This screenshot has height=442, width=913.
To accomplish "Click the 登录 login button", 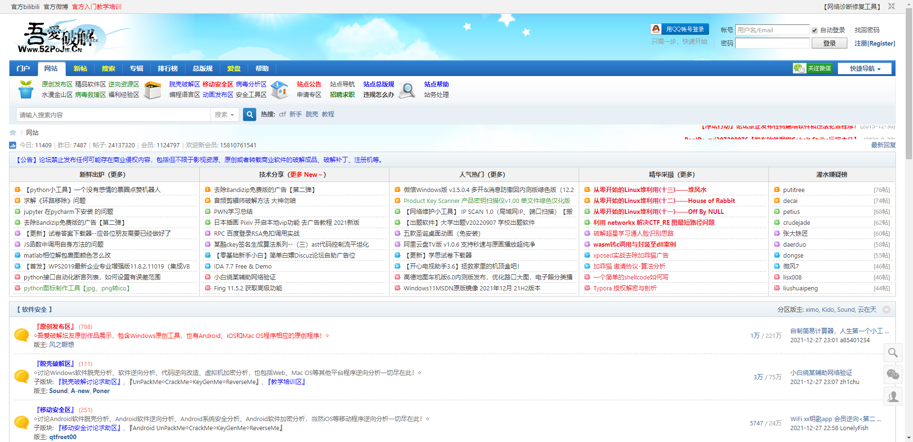I will click(829, 43).
